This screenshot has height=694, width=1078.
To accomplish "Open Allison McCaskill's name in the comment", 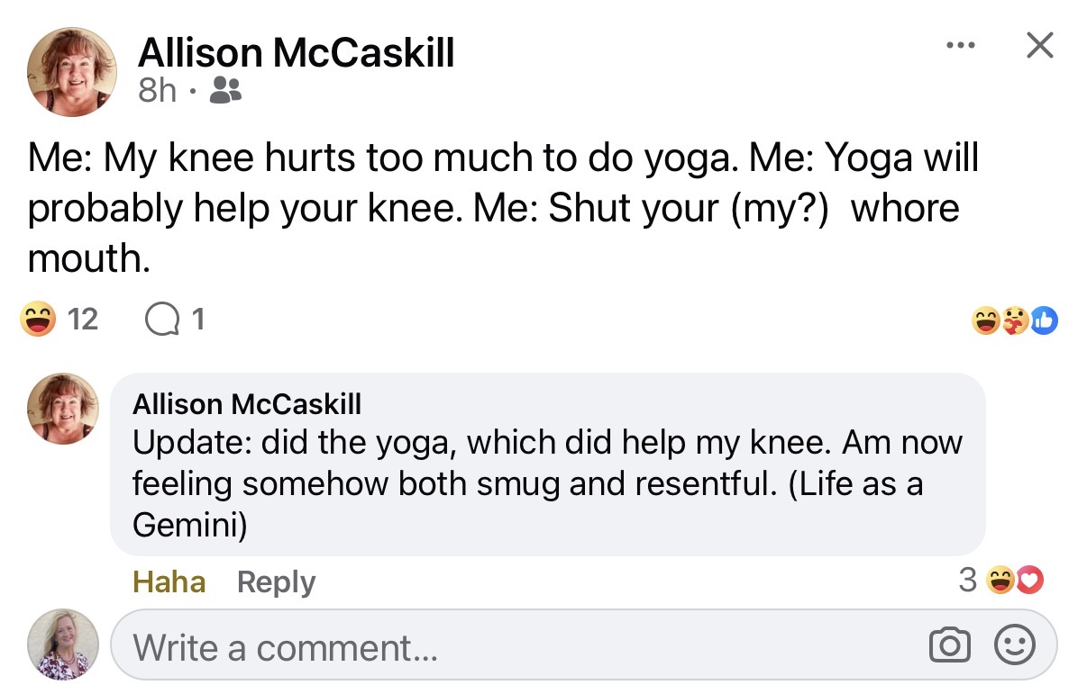I will pos(246,404).
